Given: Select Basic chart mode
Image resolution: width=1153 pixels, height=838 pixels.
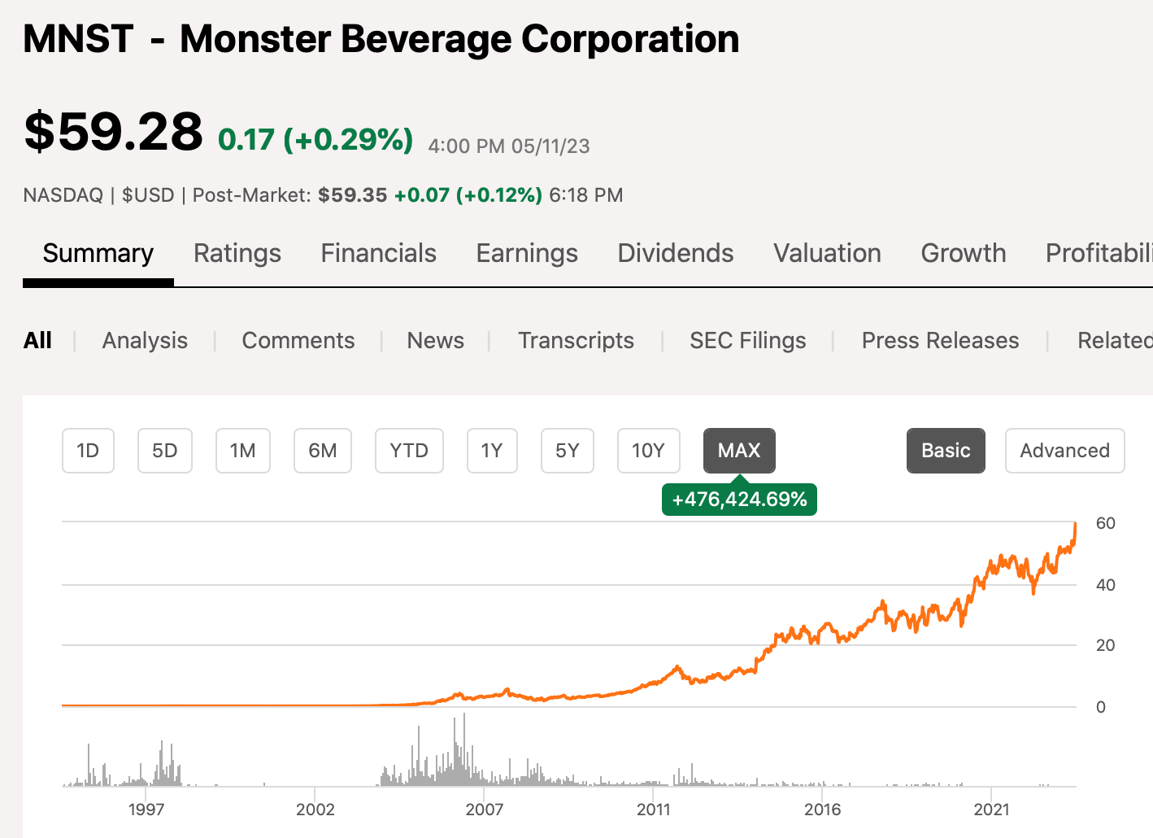Looking at the screenshot, I should point(946,451).
